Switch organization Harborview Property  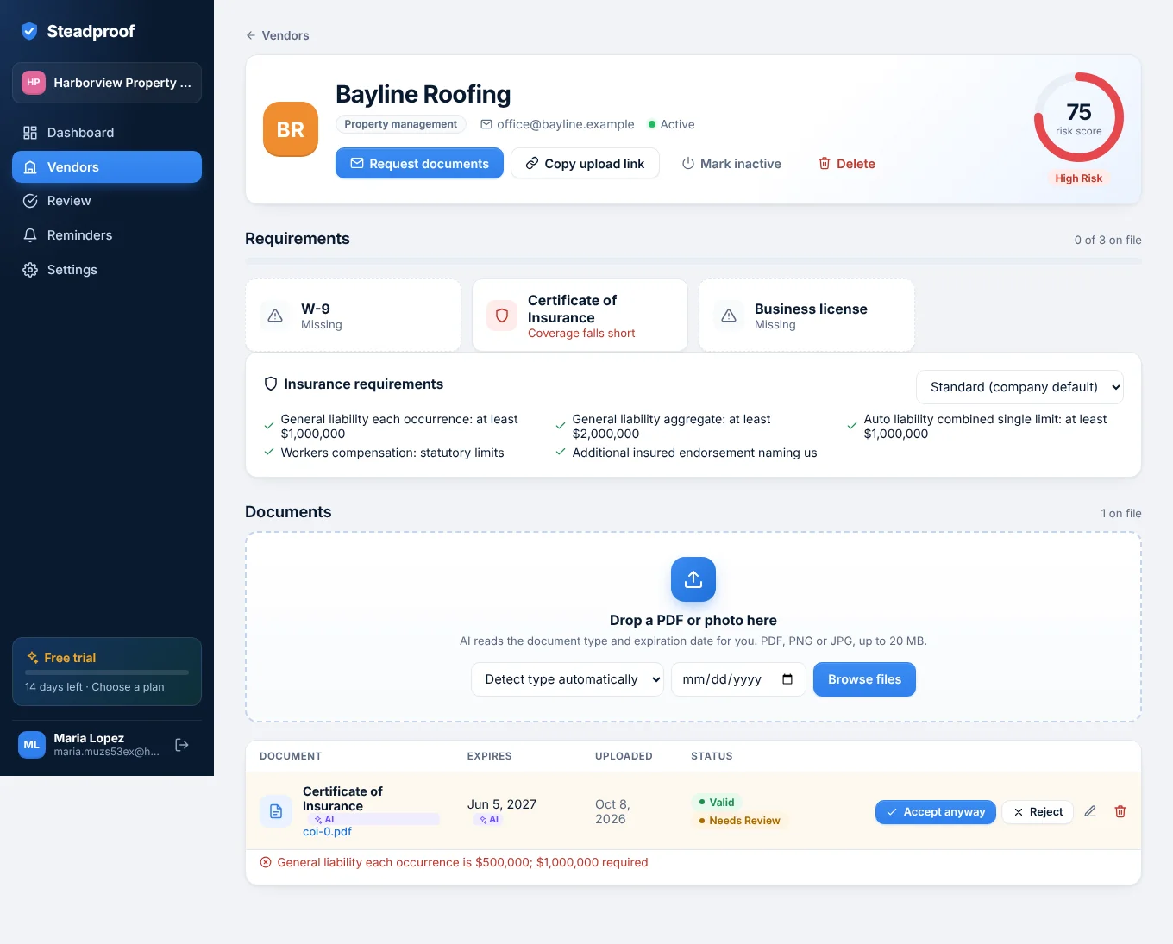coord(107,83)
